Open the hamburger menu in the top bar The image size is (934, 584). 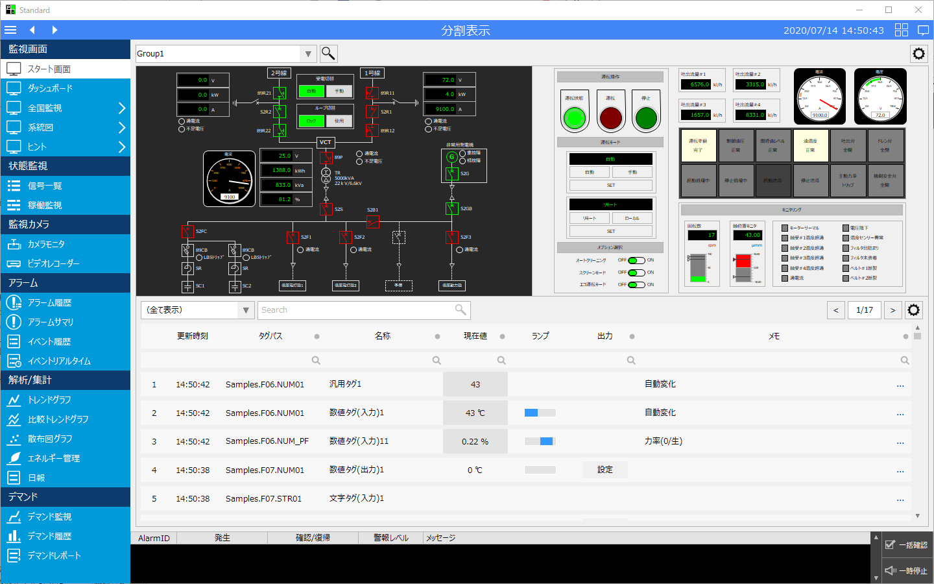click(10, 30)
